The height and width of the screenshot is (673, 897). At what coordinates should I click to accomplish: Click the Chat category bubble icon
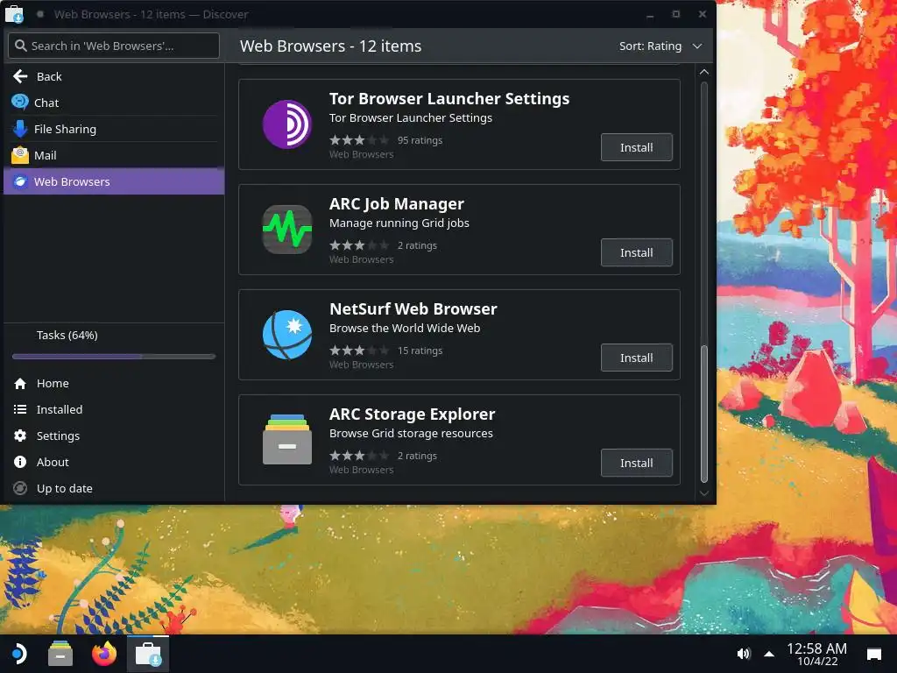(x=20, y=103)
